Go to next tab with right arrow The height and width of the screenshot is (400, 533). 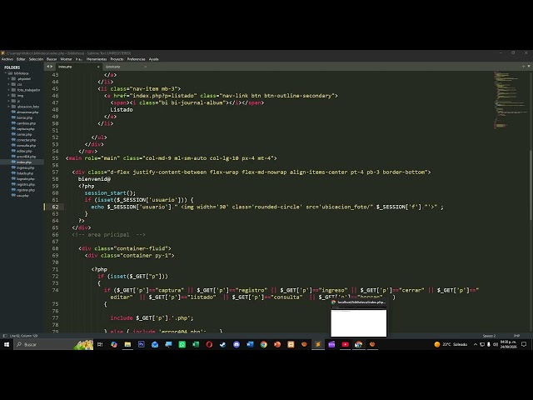(52, 67)
